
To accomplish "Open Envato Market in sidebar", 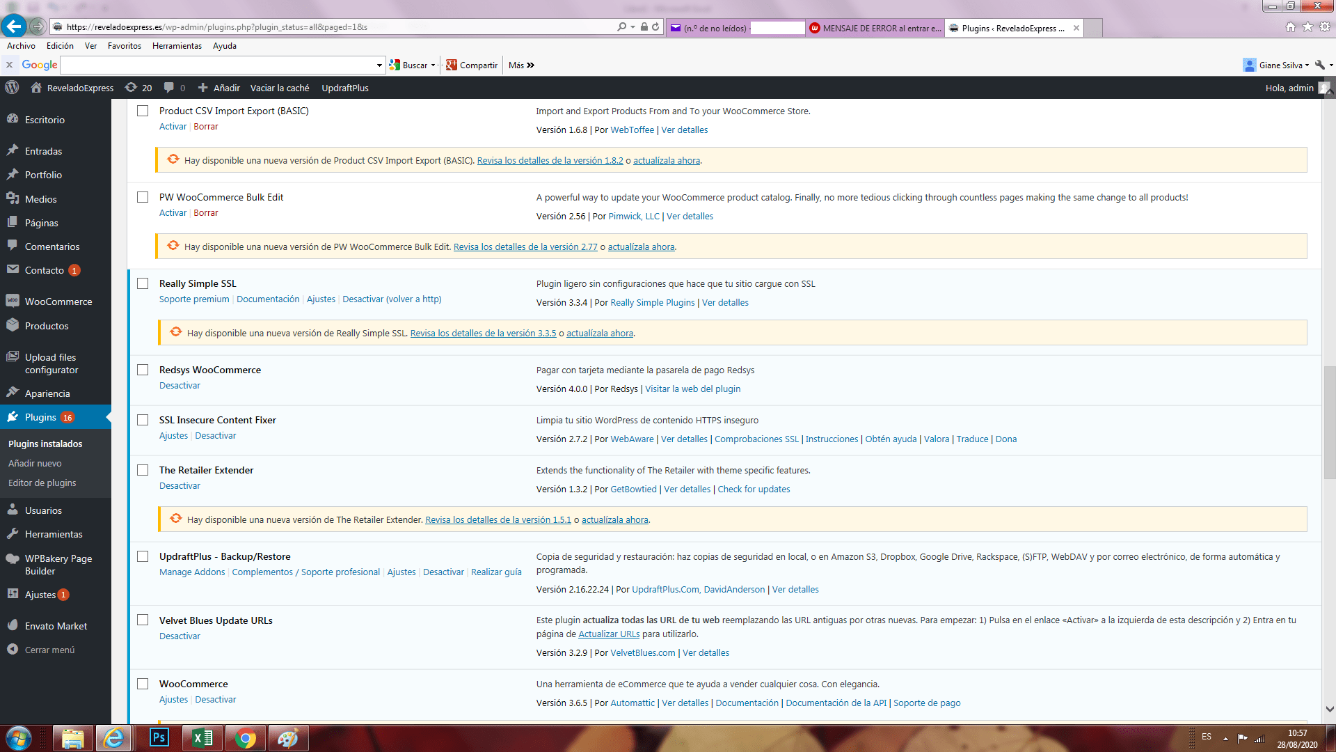I will [x=56, y=626].
